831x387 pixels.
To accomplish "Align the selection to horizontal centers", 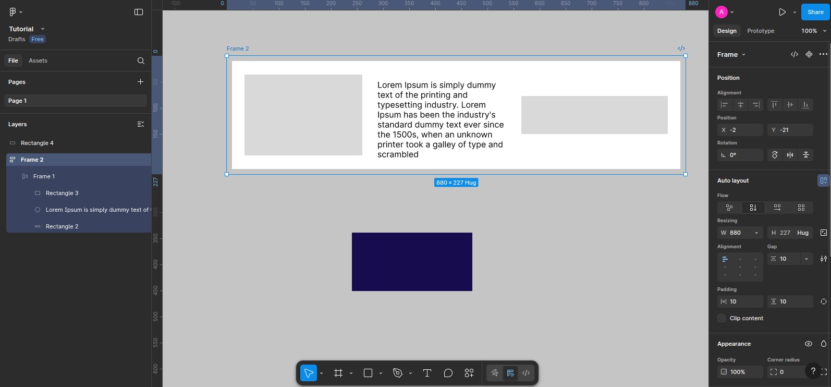I will 740,105.
